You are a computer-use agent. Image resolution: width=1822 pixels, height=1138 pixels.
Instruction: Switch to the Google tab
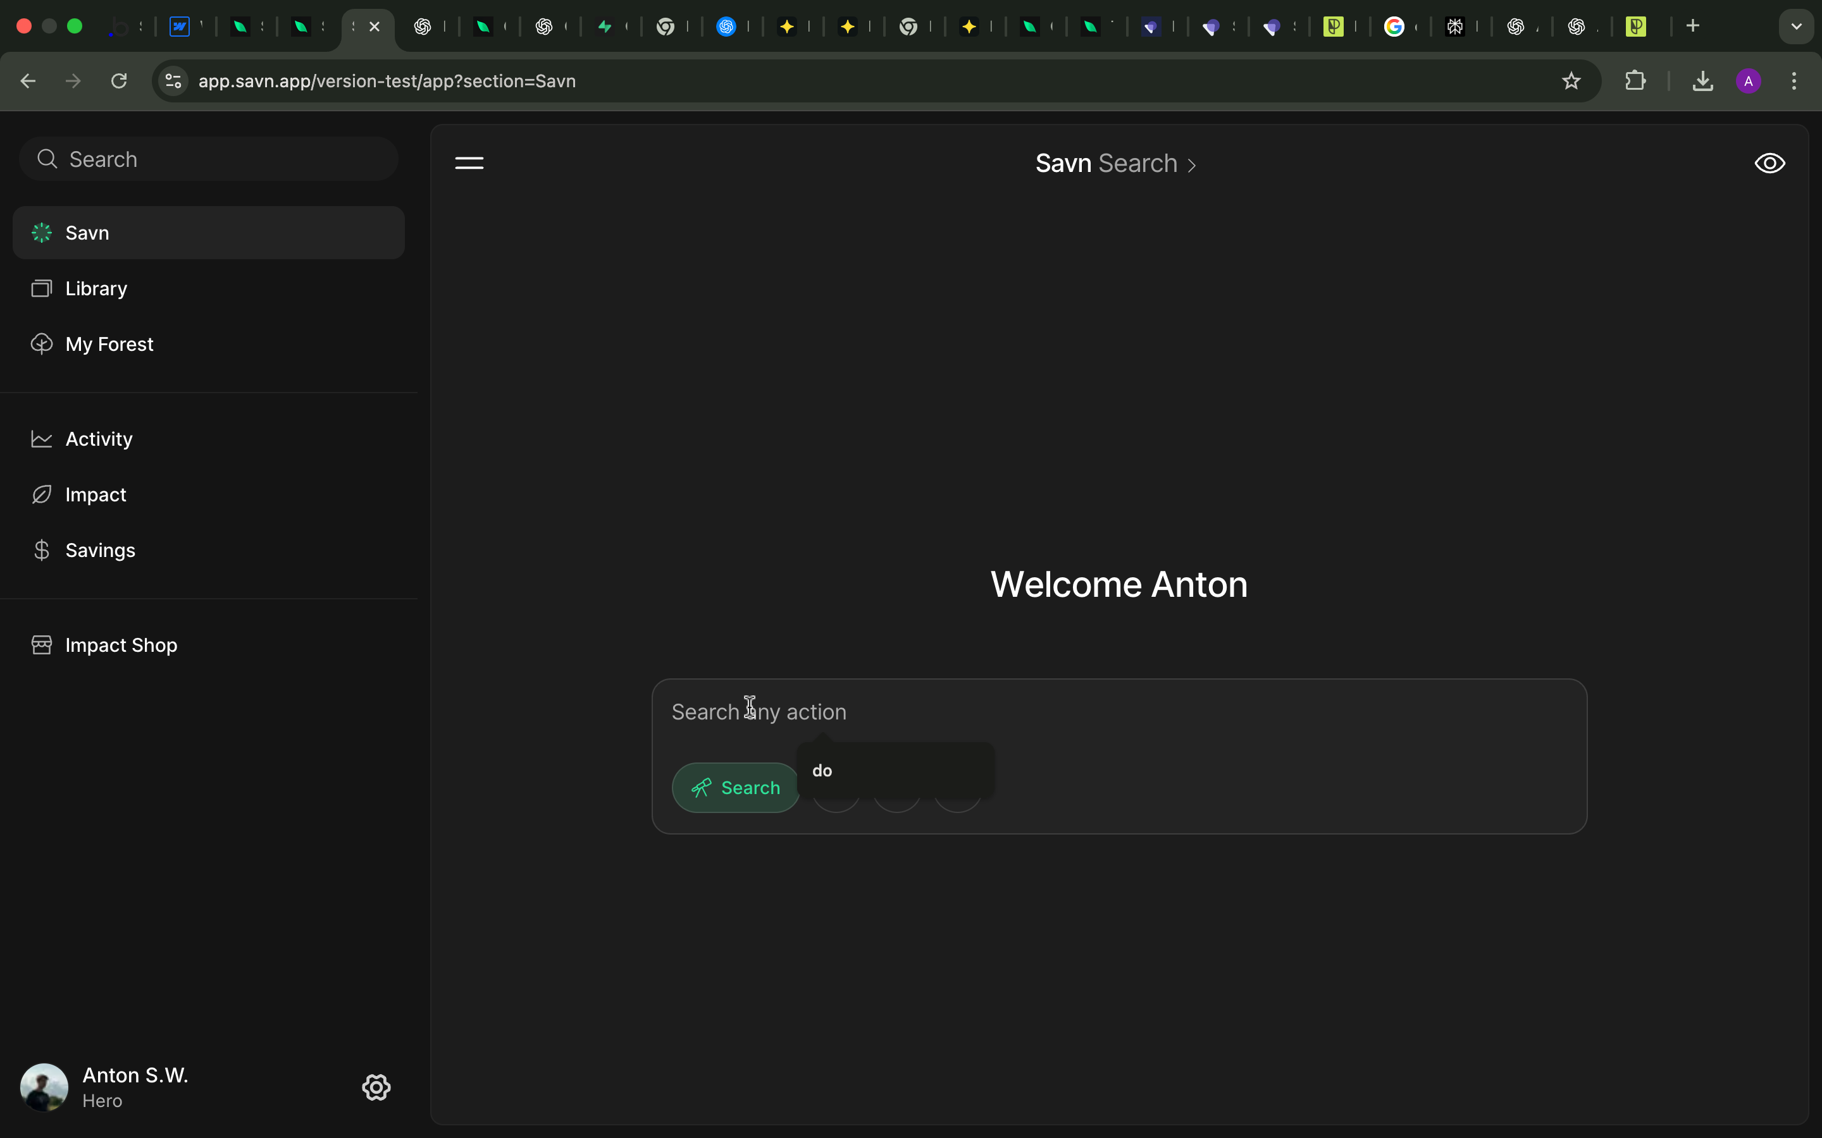pyautogui.click(x=1394, y=27)
